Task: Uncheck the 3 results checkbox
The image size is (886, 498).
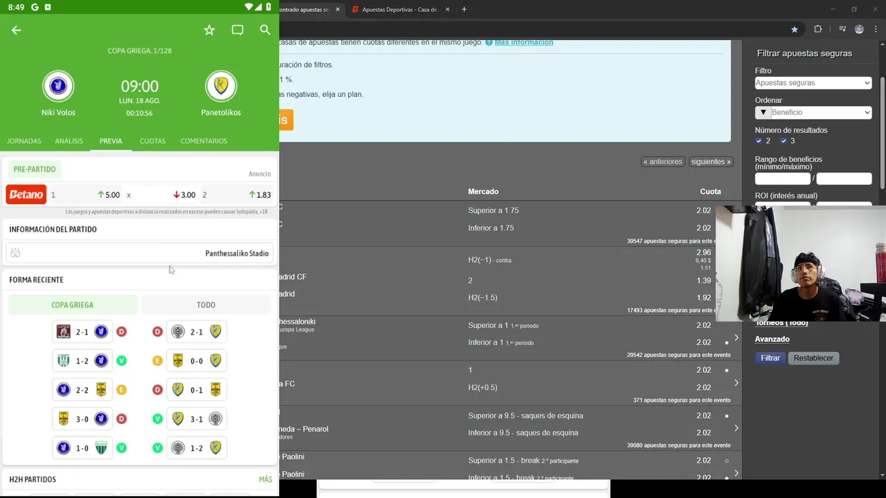Action: click(x=784, y=141)
